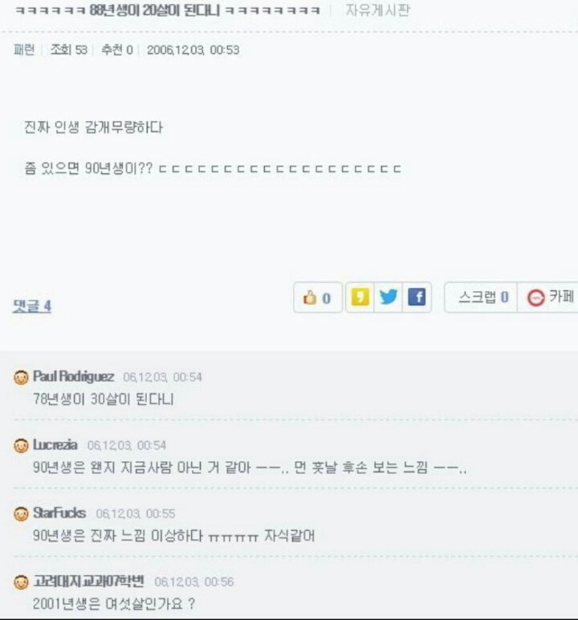Click the post title about 88년생
This screenshot has width=578, height=620.
pos(167,10)
